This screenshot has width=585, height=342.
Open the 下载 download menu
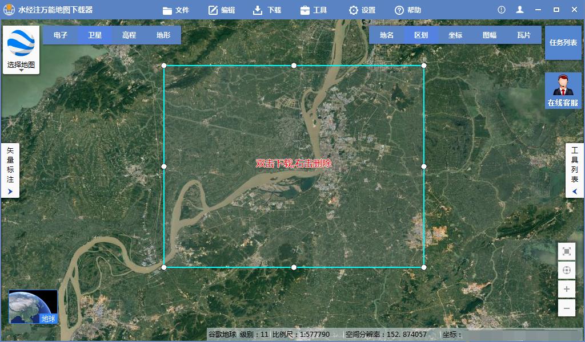[267, 10]
